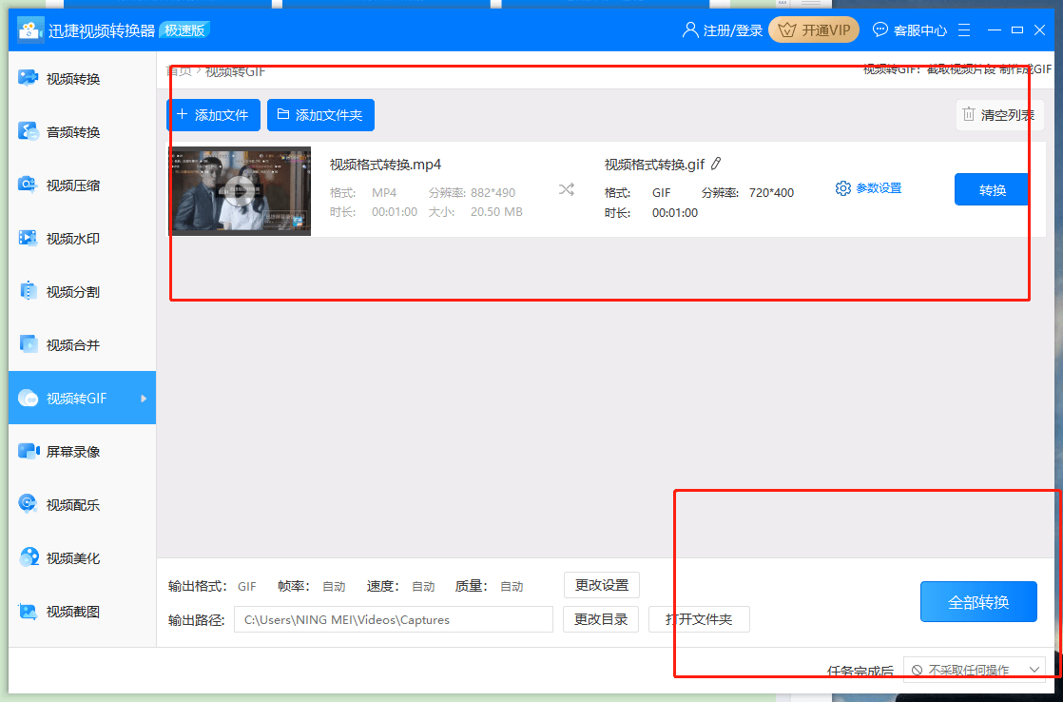Open the task completion action dropdown

point(977,669)
